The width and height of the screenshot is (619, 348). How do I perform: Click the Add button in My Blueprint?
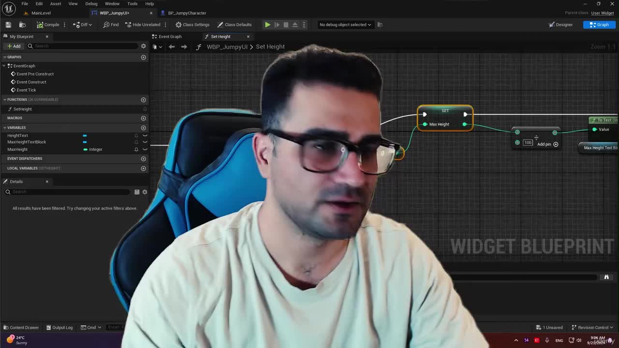point(14,46)
